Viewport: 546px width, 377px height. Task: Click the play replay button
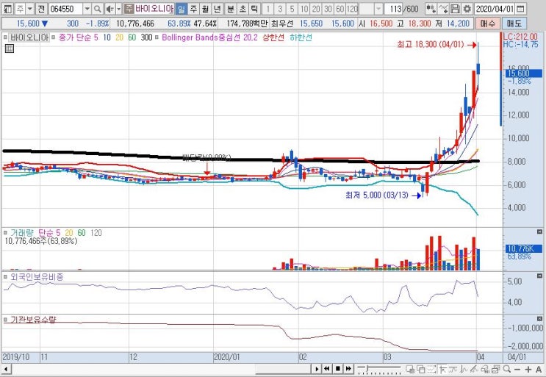317,369
